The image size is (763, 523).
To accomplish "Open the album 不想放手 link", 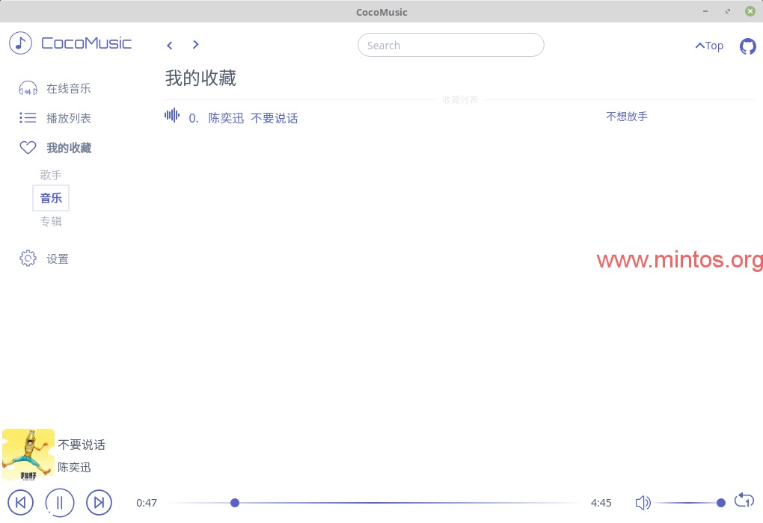I will (626, 117).
